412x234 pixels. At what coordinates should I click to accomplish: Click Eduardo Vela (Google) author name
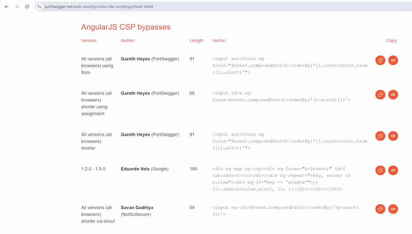click(x=145, y=169)
